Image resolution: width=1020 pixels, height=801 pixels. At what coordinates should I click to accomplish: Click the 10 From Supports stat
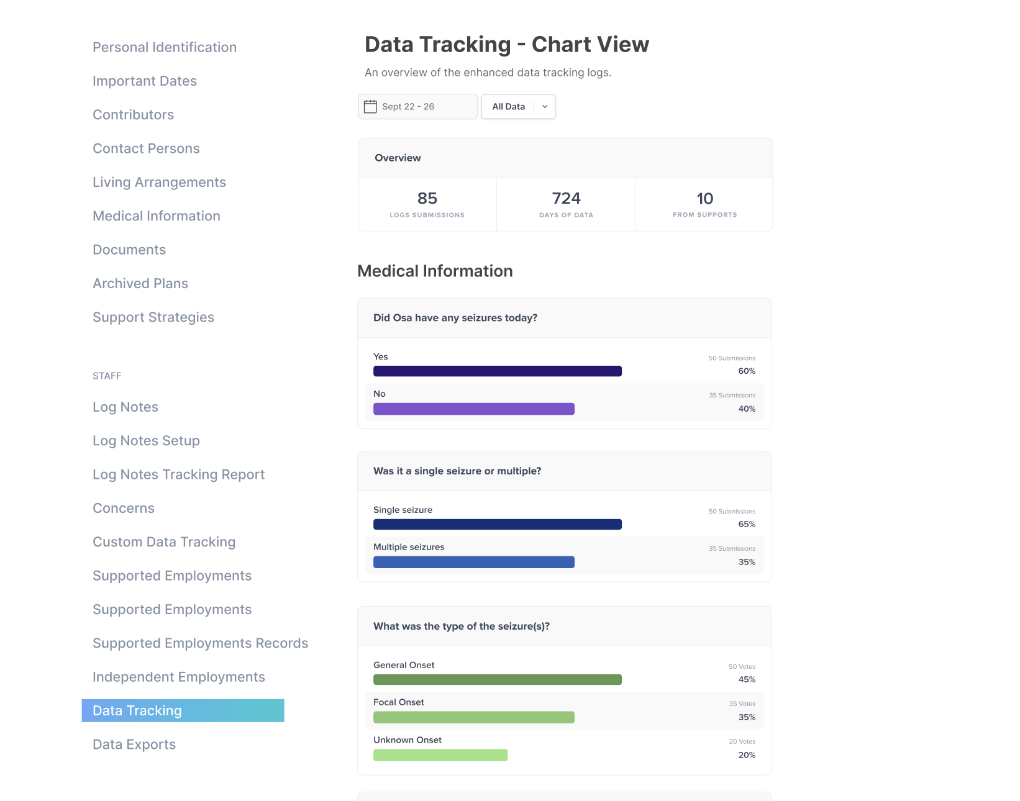pos(704,205)
